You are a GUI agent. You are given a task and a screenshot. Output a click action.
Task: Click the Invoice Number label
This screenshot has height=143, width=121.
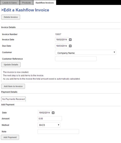10,34
